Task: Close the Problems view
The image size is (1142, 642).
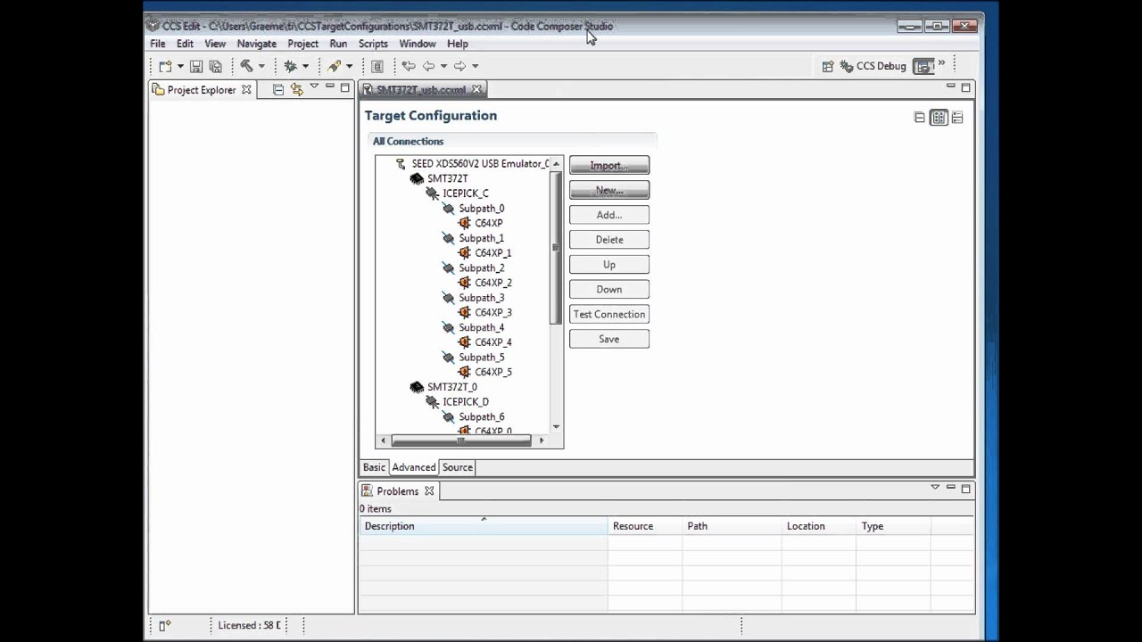Action: pos(429,491)
